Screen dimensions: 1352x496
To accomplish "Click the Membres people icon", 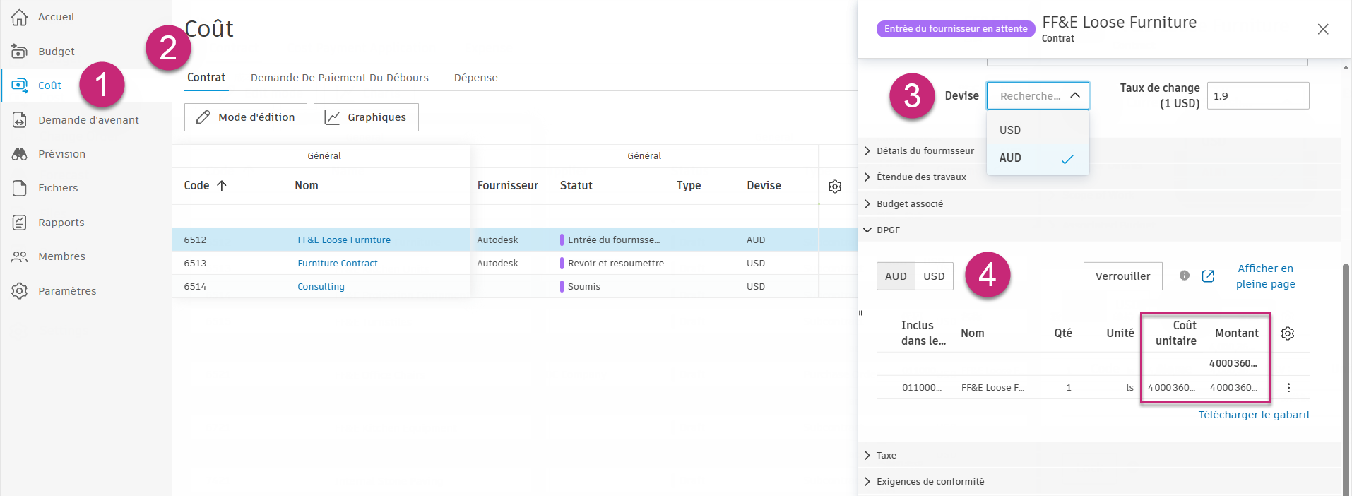I will (20, 256).
